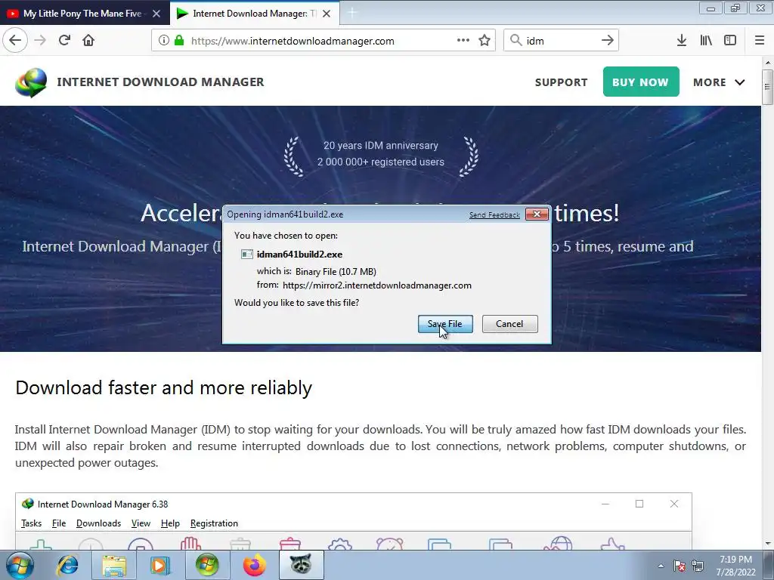Viewport: 774px width, 580px height.
Task: Cancel the file opening dialog
Action: pyautogui.click(x=510, y=324)
